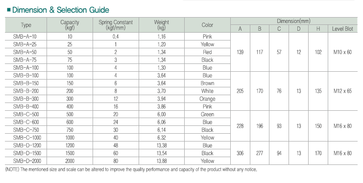Select the Type column header
The width and height of the screenshot is (363, 183).
pos(26,25)
